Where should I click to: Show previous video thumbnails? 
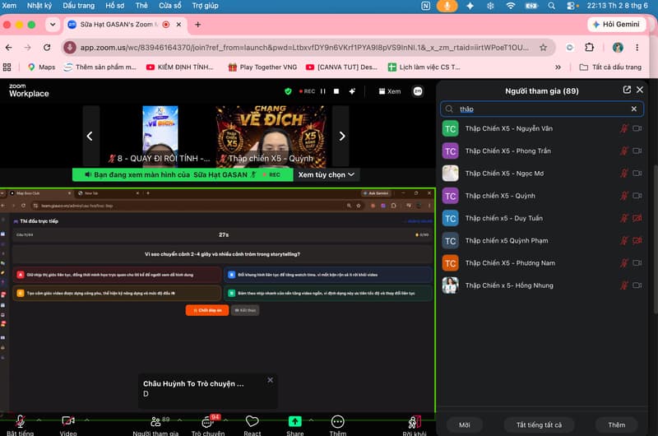pyautogui.click(x=90, y=136)
